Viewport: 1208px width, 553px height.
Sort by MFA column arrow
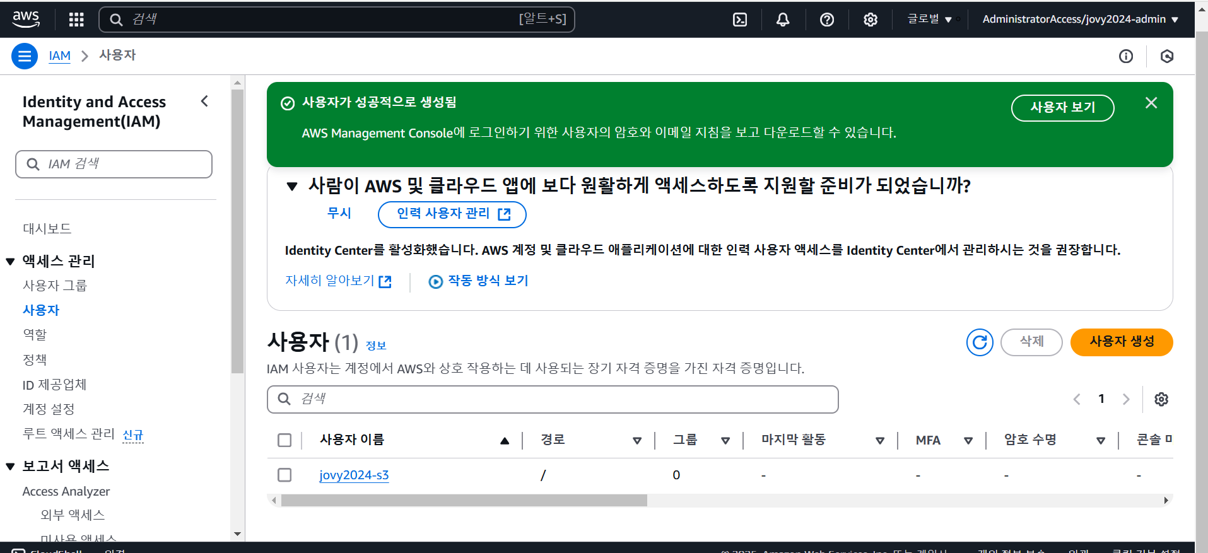click(968, 441)
